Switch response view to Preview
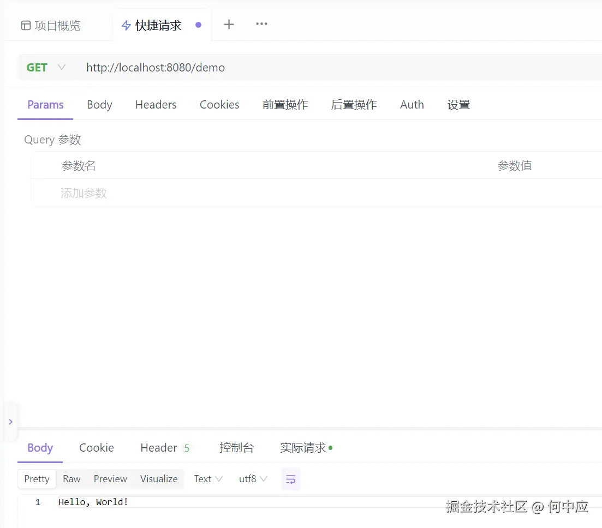This screenshot has width=602, height=528. click(x=110, y=478)
